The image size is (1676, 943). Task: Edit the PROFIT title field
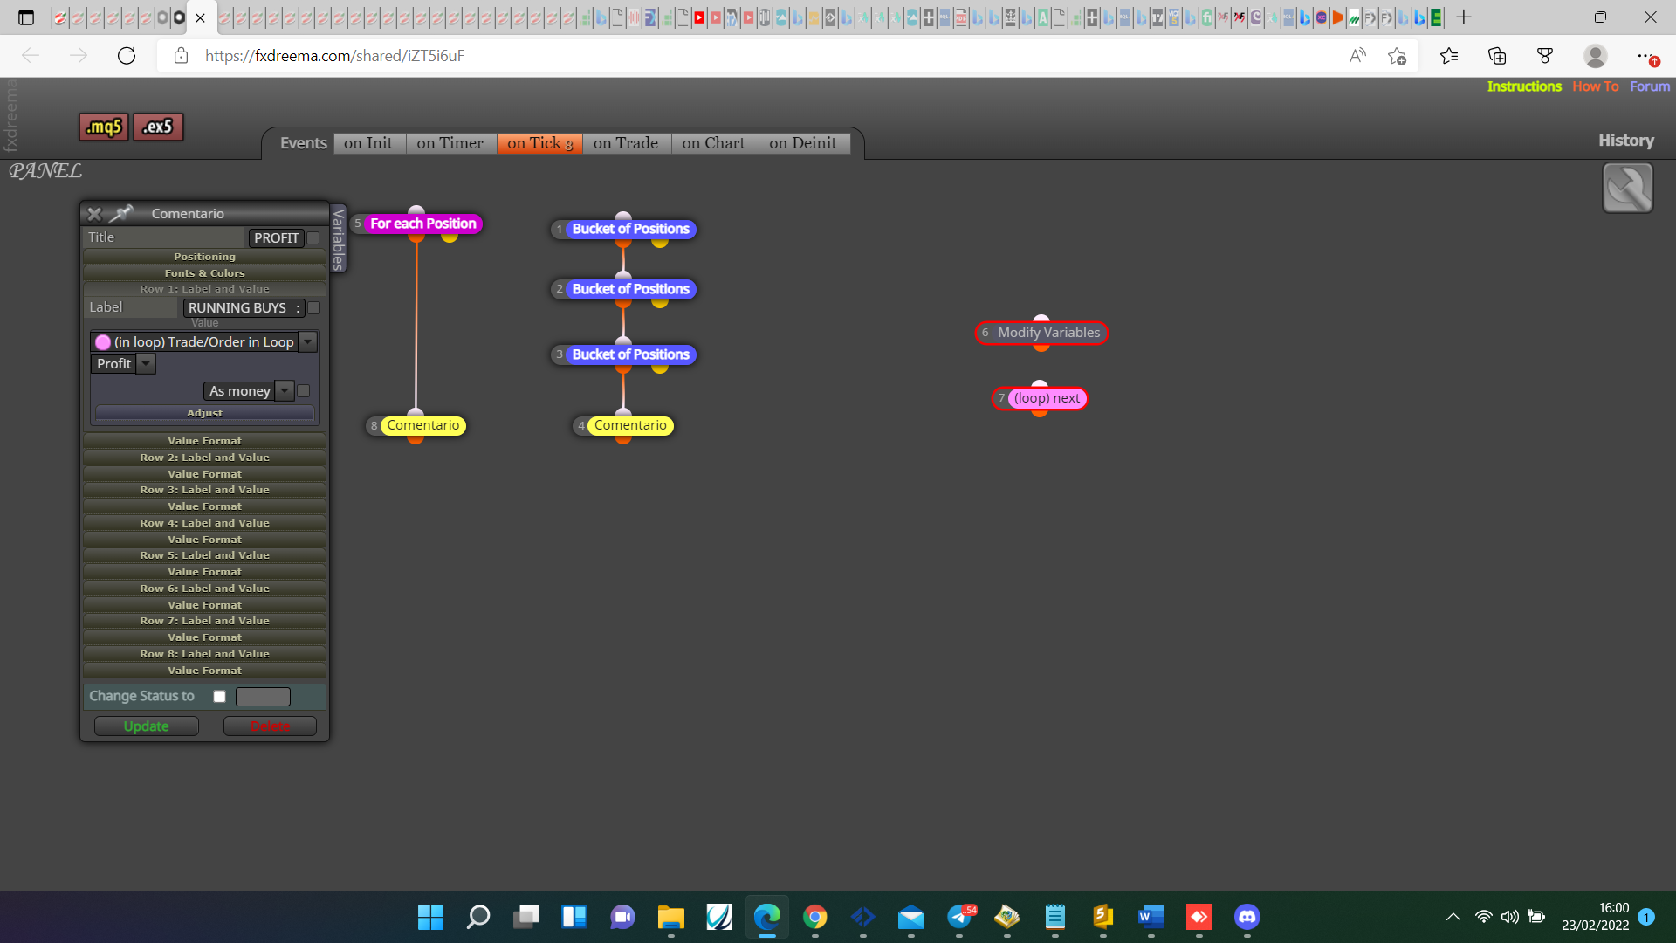276,237
